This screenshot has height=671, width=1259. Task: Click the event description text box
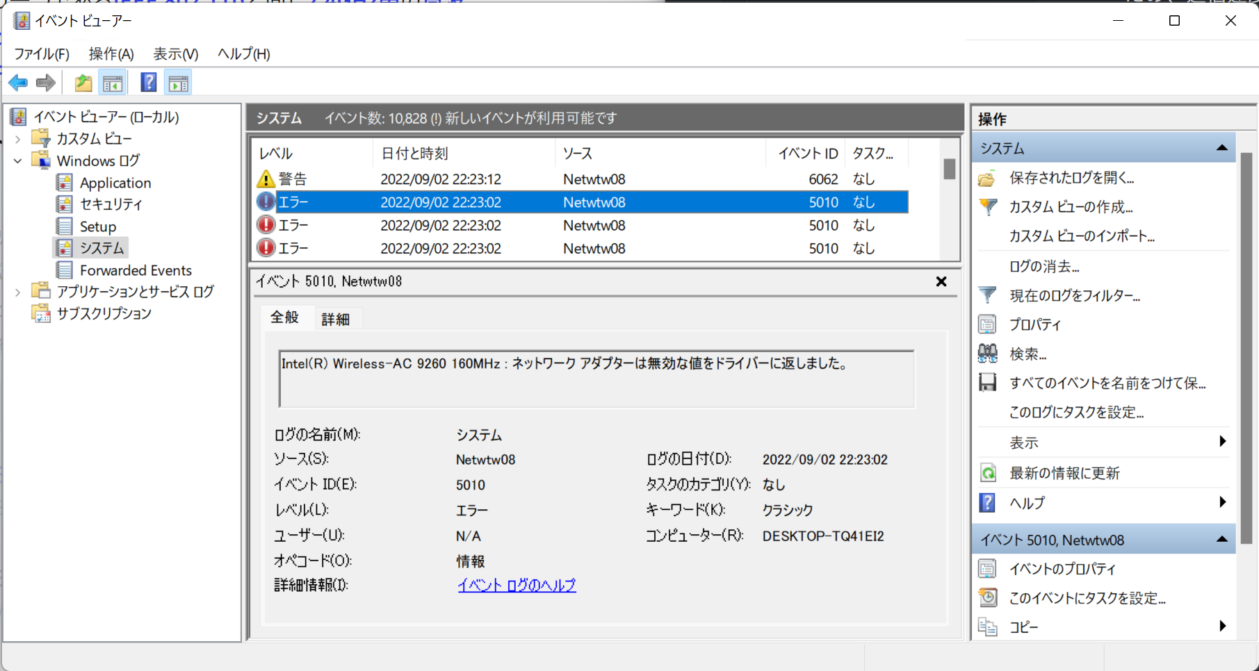tap(596, 379)
